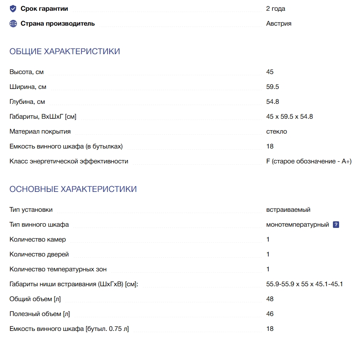This screenshot has width=354, height=340.
Task: Open the question mark hint near монотемпературный
Action: (x=336, y=225)
